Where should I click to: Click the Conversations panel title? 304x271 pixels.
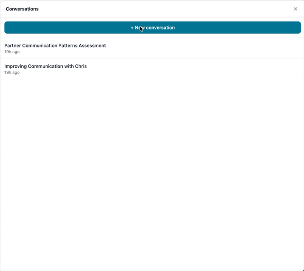(x=22, y=9)
